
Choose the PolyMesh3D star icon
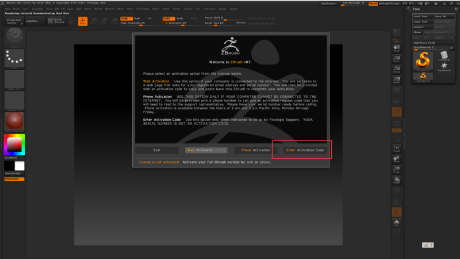click(x=443, y=67)
